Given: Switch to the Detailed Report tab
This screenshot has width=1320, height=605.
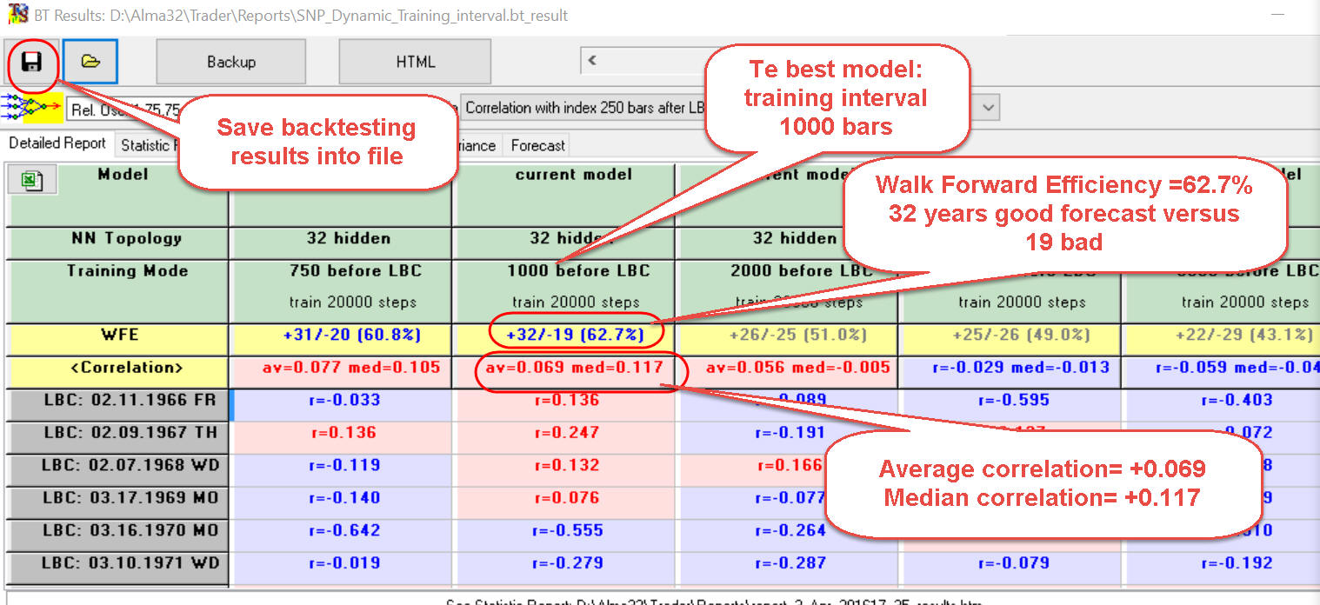Looking at the screenshot, I should (x=57, y=143).
